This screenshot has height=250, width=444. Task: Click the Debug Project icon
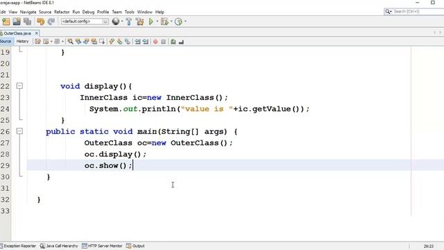point(164,22)
